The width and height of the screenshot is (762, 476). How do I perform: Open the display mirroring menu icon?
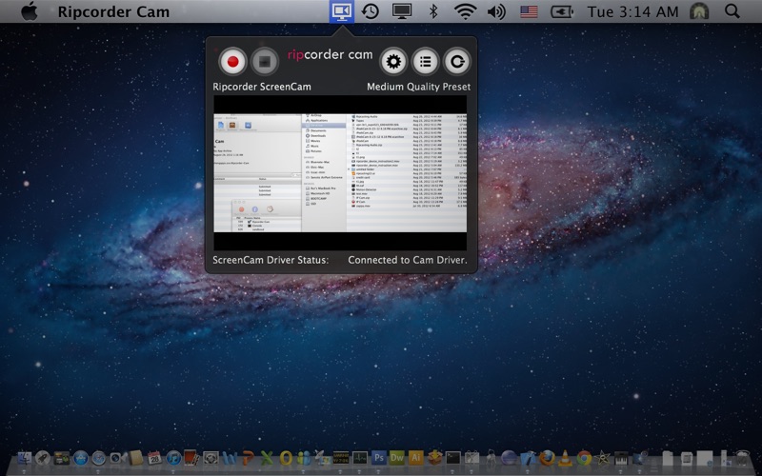(402, 11)
